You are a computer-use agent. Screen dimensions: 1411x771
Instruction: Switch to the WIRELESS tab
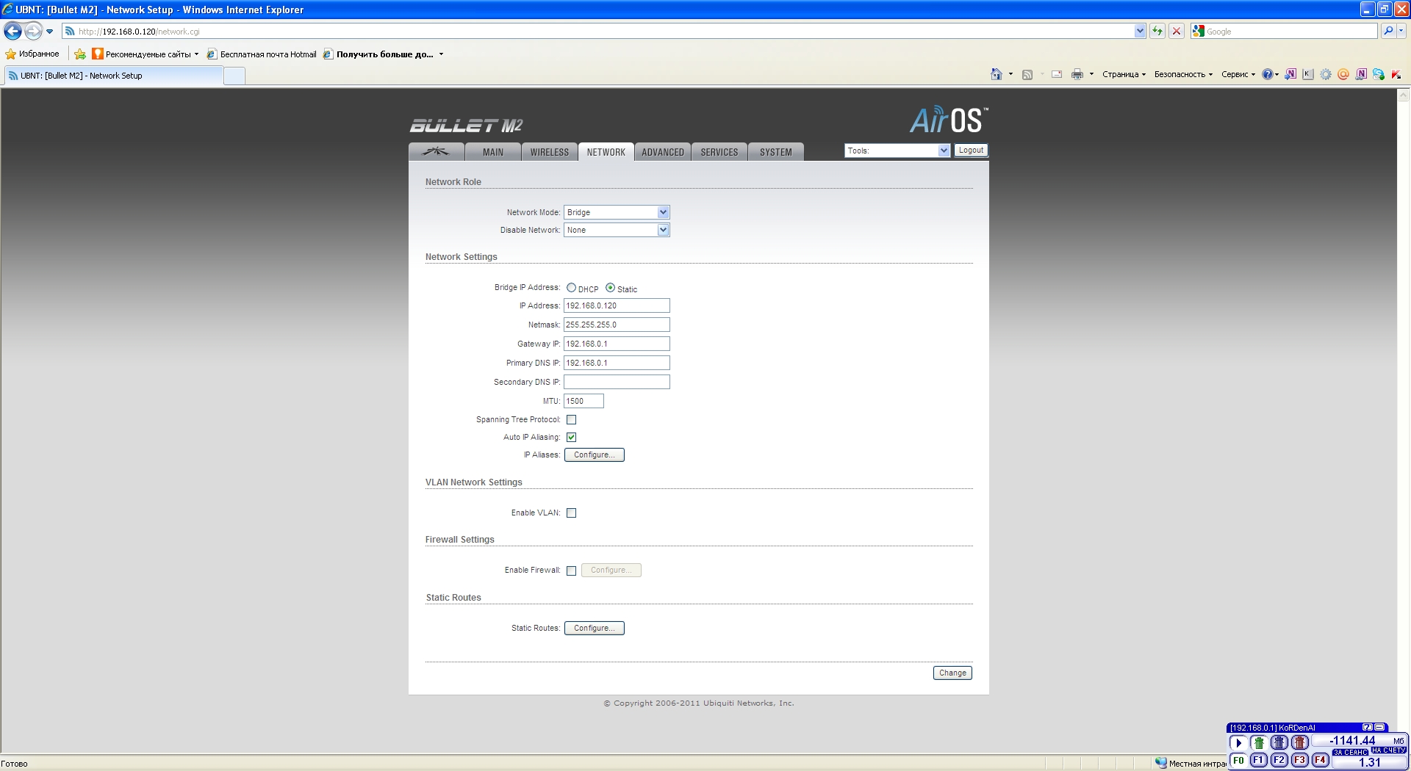[x=550, y=152]
